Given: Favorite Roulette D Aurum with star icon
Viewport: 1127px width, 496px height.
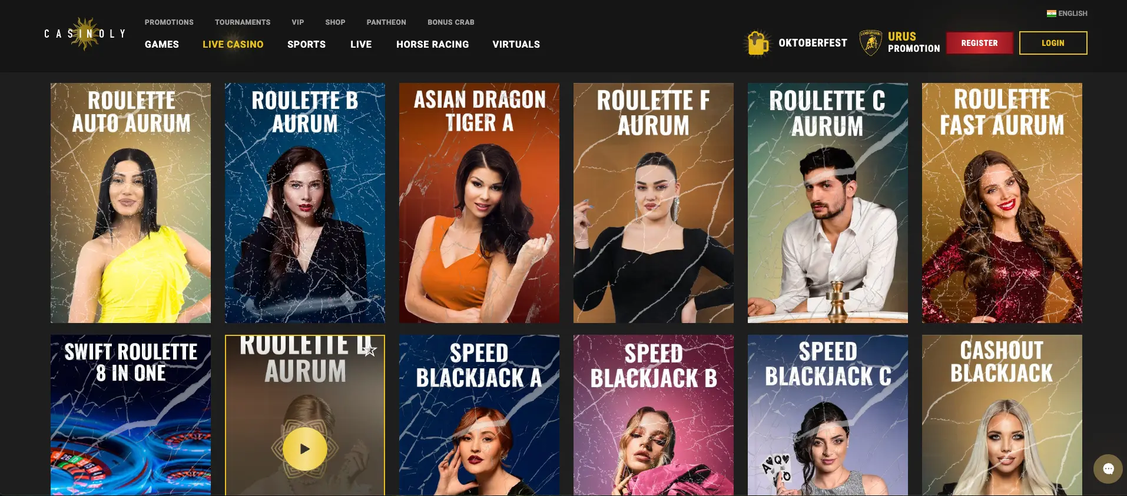Looking at the screenshot, I should click(369, 351).
